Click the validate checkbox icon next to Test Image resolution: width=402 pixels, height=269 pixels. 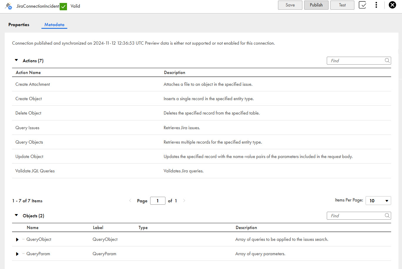pyautogui.click(x=362, y=5)
